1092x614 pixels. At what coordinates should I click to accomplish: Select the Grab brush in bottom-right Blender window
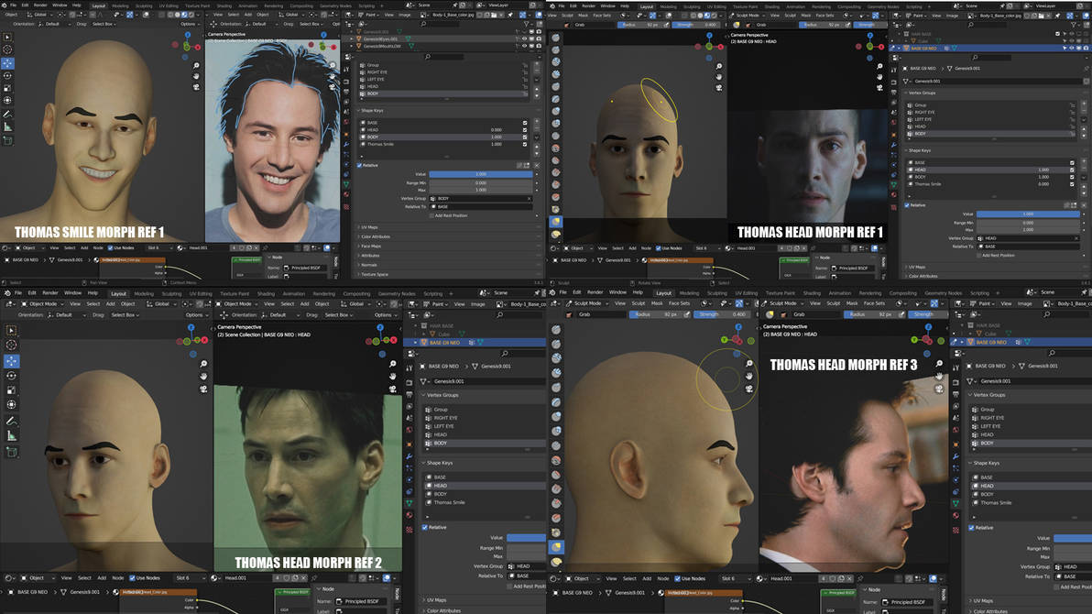(556, 547)
